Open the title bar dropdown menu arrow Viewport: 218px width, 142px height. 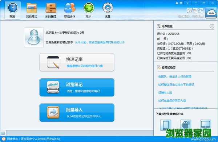pyautogui.click(x=187, y=3)
